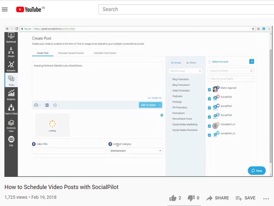Reload the page with the refresh icon
The image size is (274, 206).
[x=17, y=29]
